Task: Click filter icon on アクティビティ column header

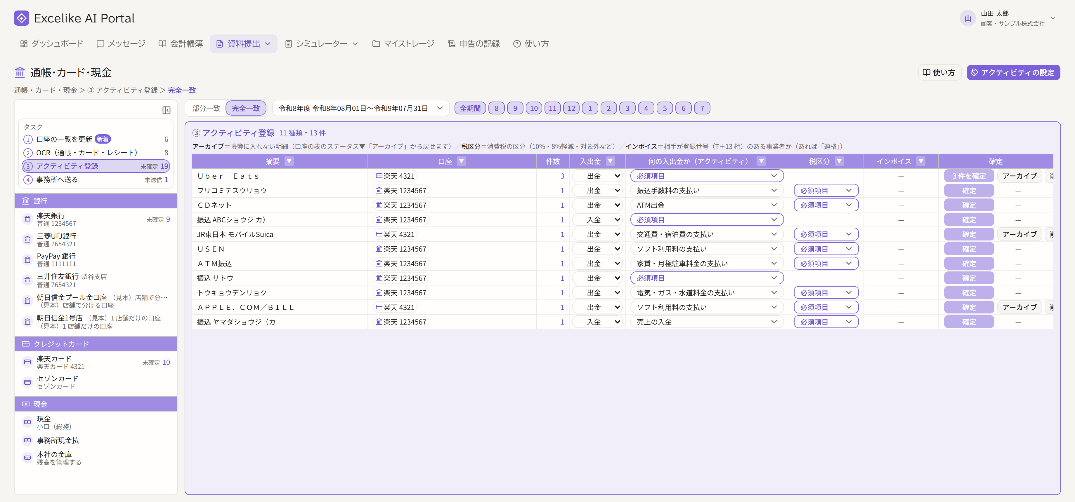Action: click(761, 161)
